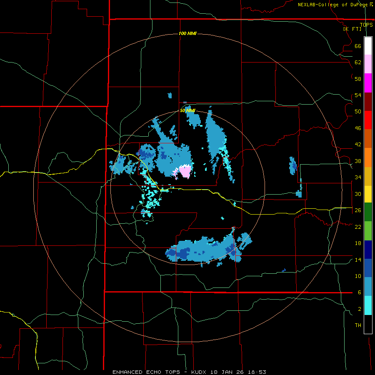
Task: Click the legend value '30'
Action: coord(358,194)
